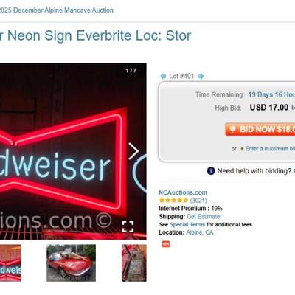Select the red car thumbnail

(x=72, y=263)
